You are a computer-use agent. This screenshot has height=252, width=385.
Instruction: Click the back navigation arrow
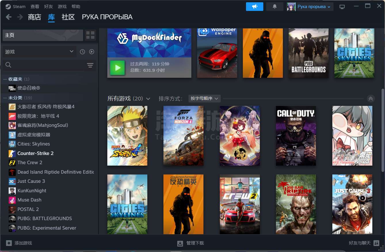[9, 17]
